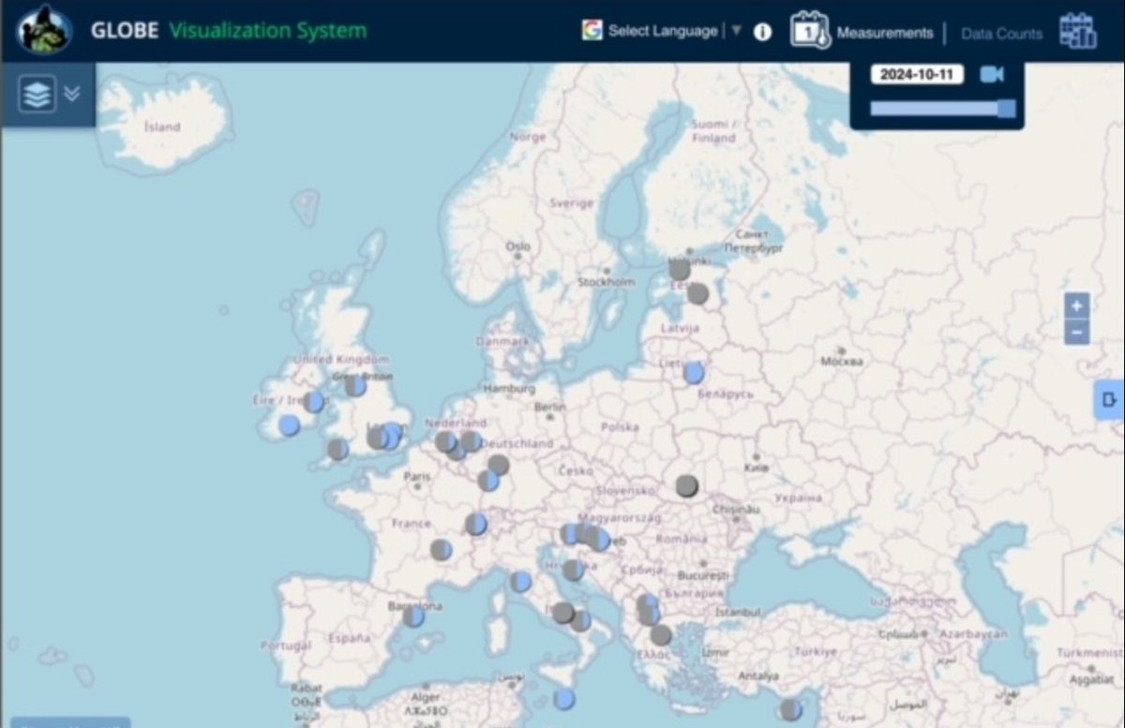Select the blue marker in Lithuania
The height and width of the screenshot is (728, 1125).
pyautogui.click(x=694, y=373)
